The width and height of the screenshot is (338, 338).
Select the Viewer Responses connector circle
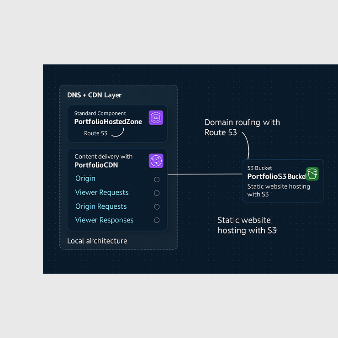pos(157,220)
